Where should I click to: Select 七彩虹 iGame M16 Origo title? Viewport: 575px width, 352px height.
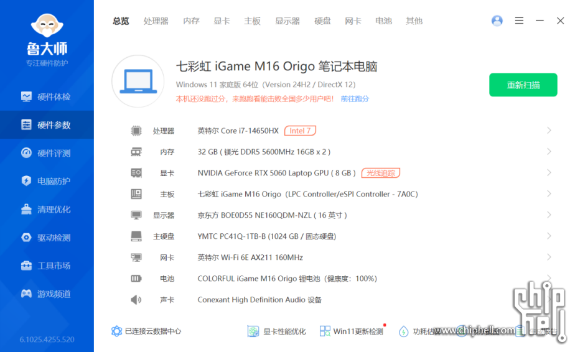pyautogui.click(x=276, y=67)
